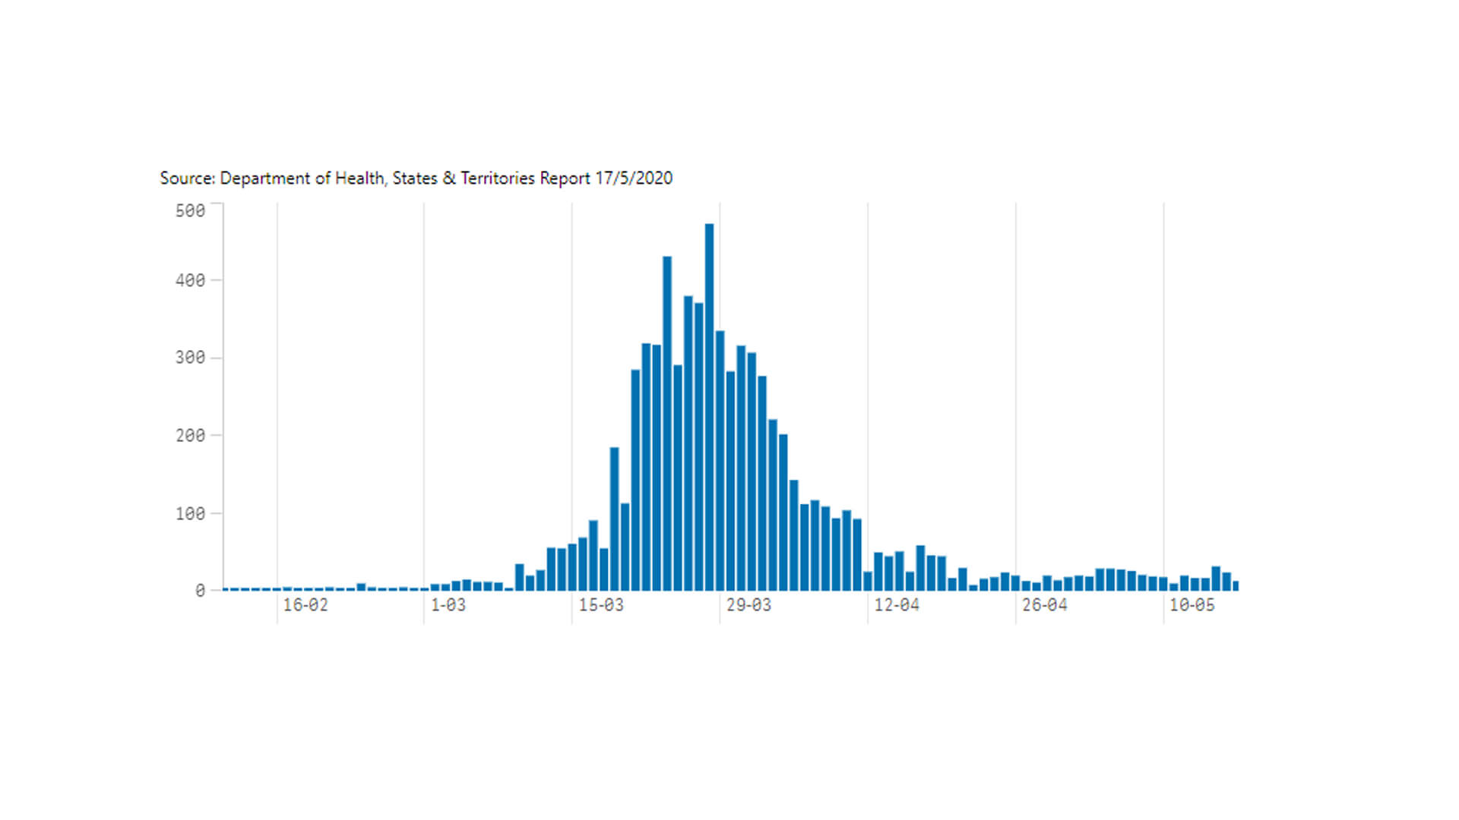Select the 1-03 date label

[x=448, y=605]
